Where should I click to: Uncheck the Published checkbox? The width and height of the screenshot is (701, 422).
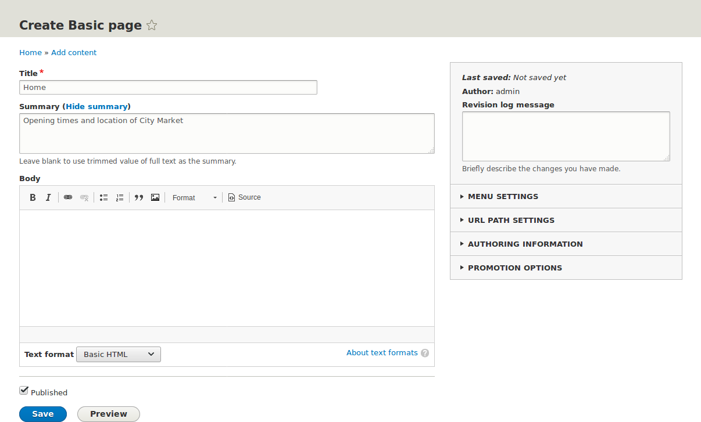24,391
